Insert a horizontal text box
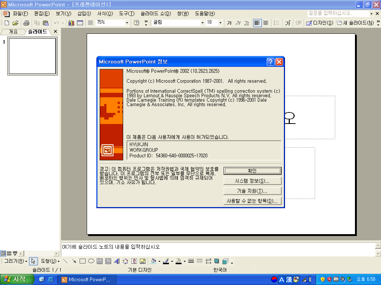 tap(100, 261)
